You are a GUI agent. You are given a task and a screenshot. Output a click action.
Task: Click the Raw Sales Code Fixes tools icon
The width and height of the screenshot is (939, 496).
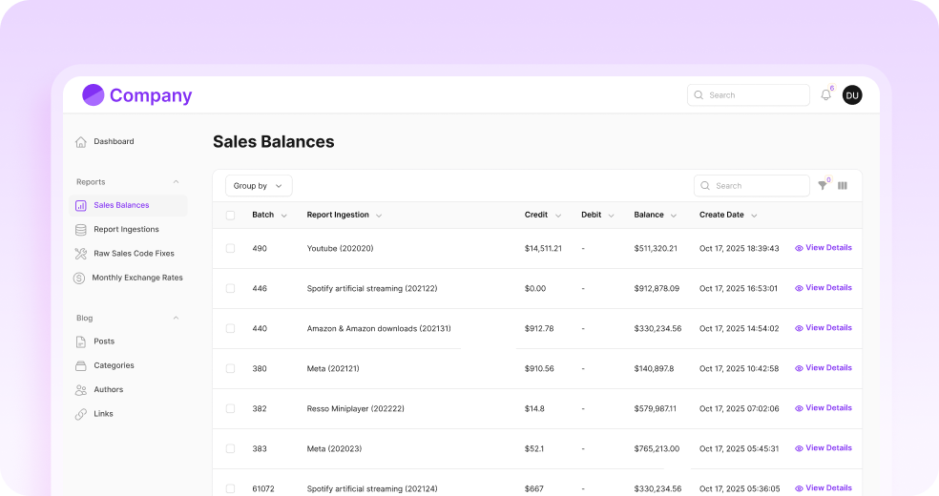[x=81, y=254]
